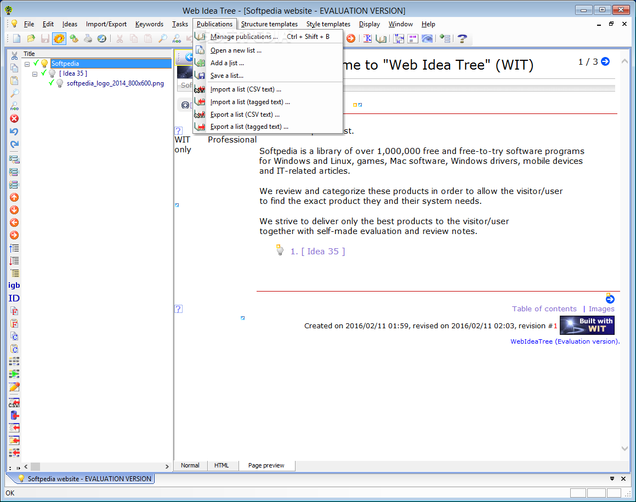This screenshot has height=502, width=636.
Task: Click the sort descending red arrow list icon
Action: pyautogui.click(x=14, y=261)
